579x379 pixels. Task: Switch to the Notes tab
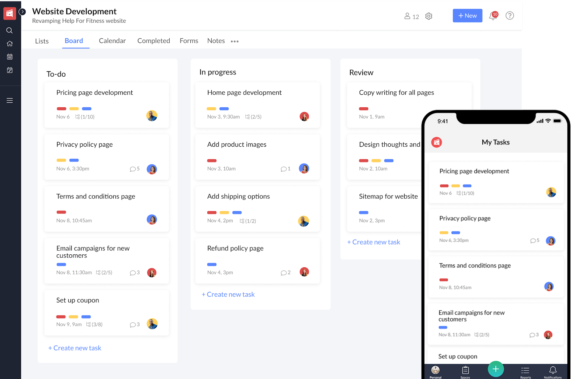click(x=216, y=41)
